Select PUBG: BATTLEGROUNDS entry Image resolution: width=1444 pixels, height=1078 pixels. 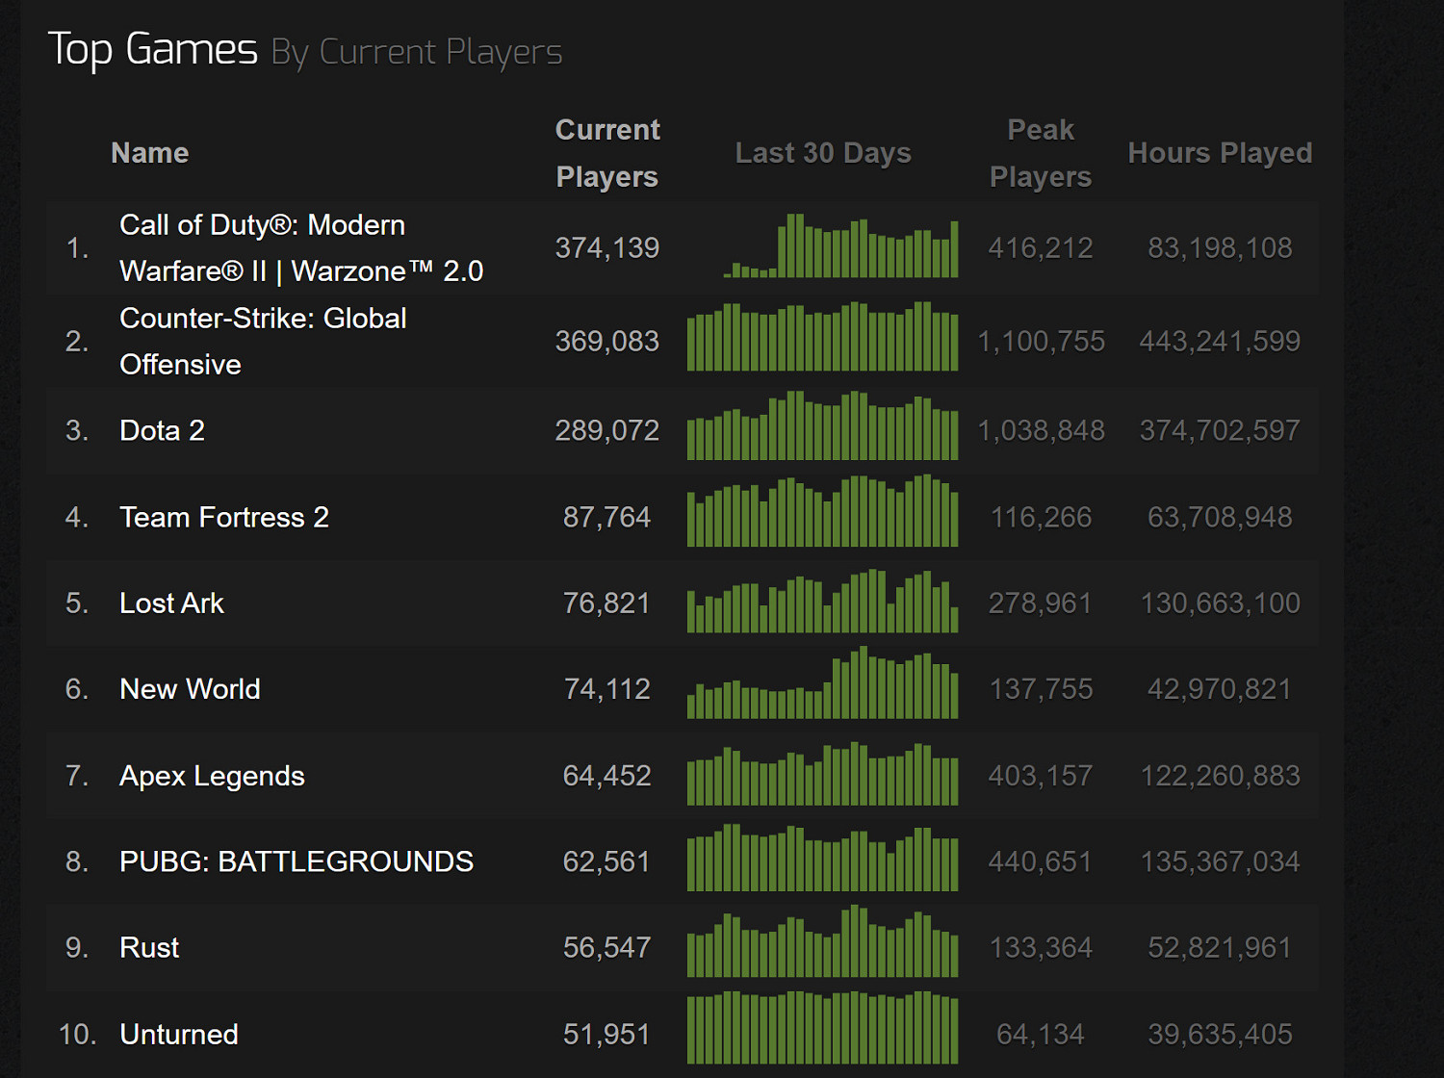[x=296, y=861]
